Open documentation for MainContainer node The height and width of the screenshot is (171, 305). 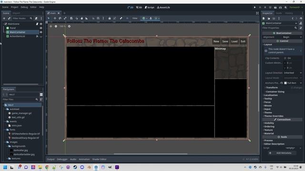[x=301, y=23]
